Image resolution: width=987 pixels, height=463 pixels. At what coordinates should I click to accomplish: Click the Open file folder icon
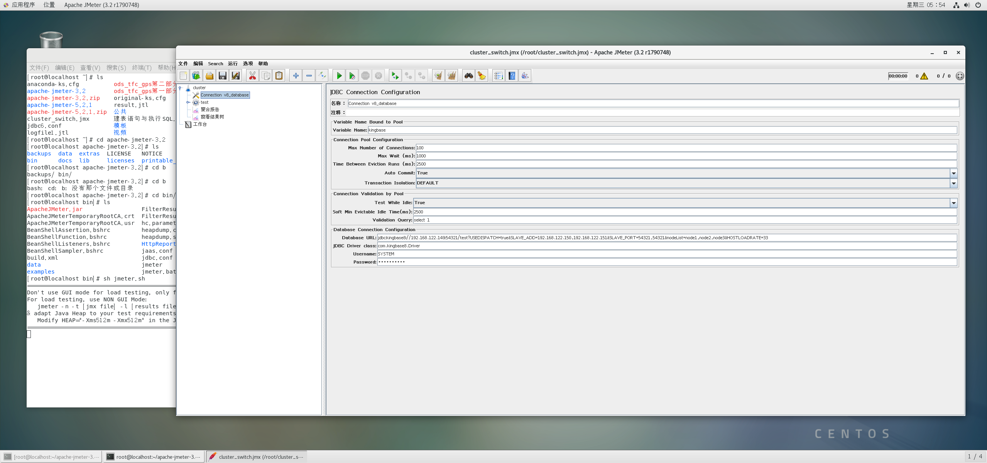[x=209, y=76]
